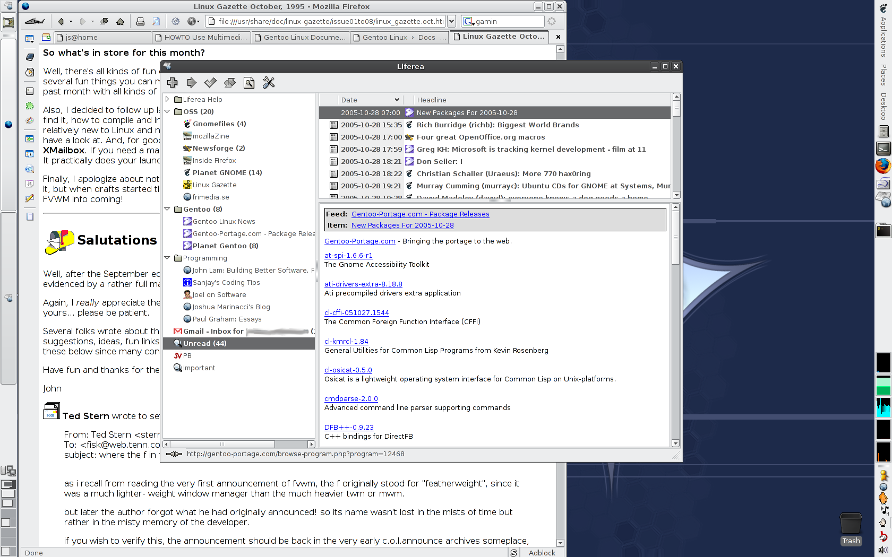The image size is (892, 557).
Task: Collapse the Programming folder
Action: point(167,258)
